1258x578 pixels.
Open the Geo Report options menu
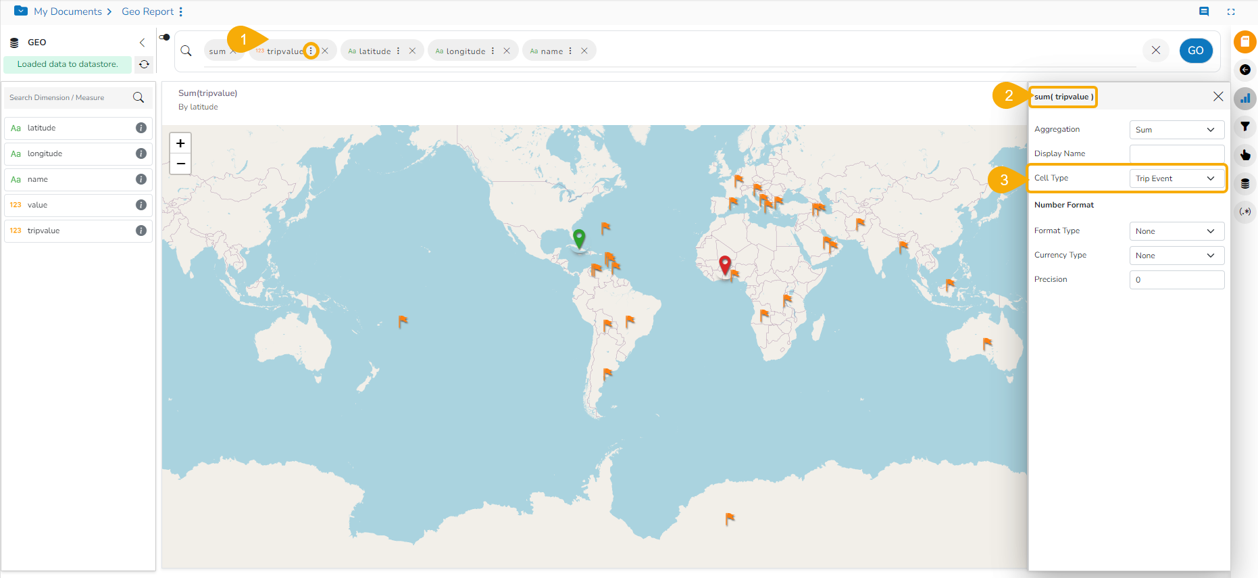pos(181,11)
